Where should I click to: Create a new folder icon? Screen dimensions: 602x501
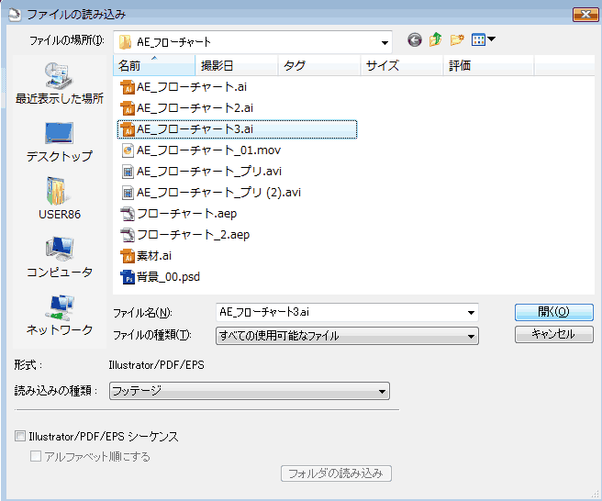pos(457,39)
